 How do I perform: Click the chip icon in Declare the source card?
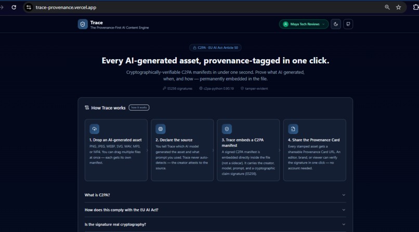[x=160, y=129]
